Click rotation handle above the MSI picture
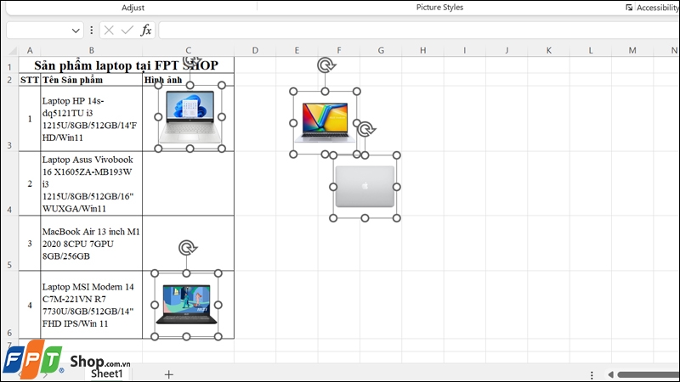This screenshot has height=382, width=680. [187, 248]
